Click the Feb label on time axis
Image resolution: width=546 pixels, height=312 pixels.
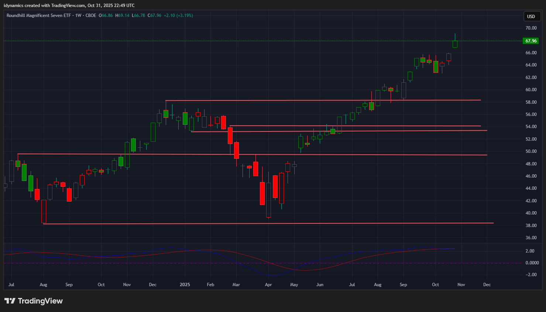coord(210,285)
